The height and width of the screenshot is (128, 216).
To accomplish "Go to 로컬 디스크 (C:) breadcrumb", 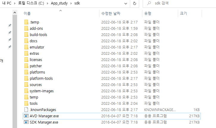I will (31, 3).
